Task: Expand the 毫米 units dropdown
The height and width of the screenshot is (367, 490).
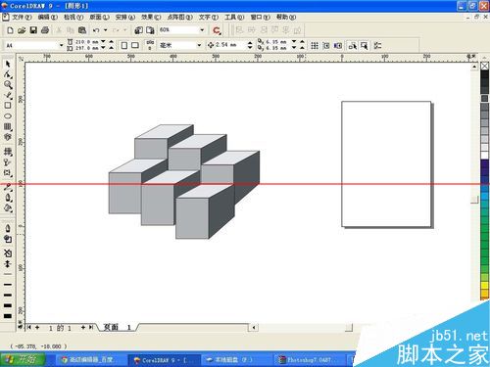Action: [x=199, y=45]
